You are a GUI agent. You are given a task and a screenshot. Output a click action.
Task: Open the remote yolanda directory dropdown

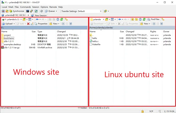click(x=103, y=19)
